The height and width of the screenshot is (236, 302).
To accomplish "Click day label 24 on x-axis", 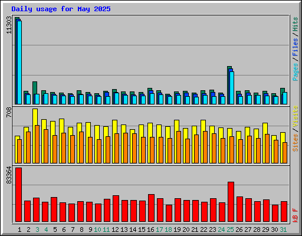I will [221, 230].
